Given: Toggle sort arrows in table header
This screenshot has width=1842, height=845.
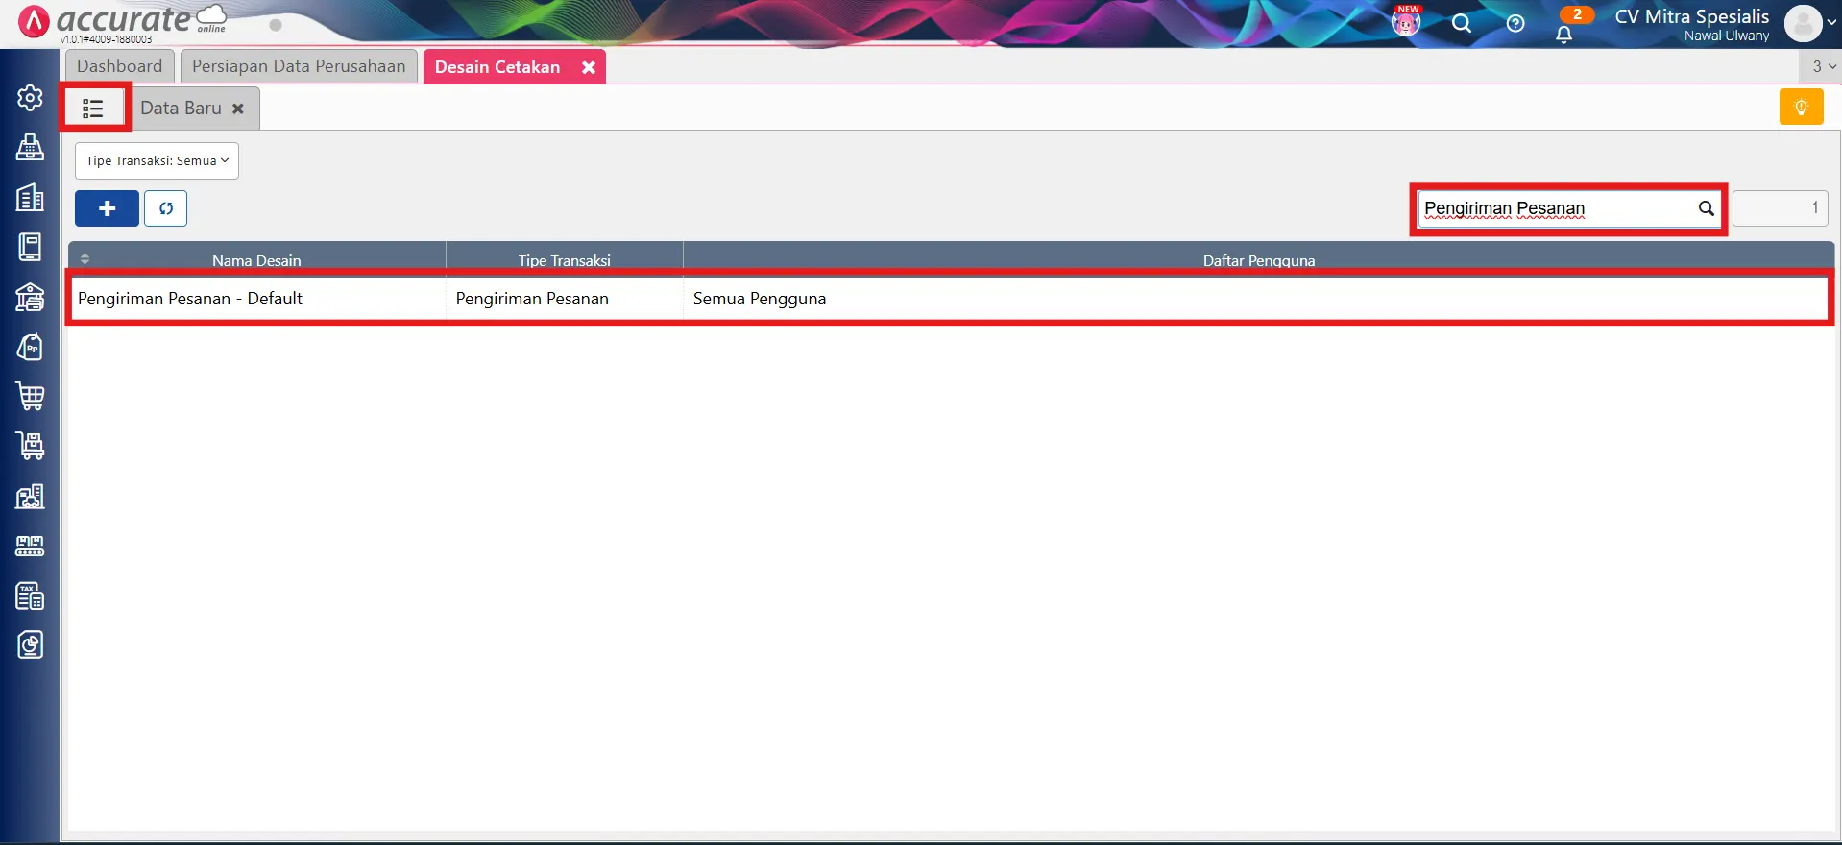Looking at the screenshot, I should pyautogui.click(x=85, y=259).
